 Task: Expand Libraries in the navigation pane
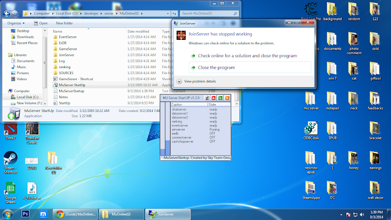tap(17, 55)
